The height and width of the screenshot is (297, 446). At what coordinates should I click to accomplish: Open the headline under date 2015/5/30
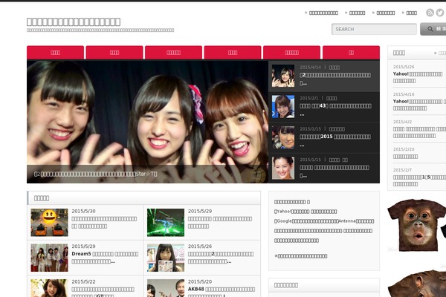(104, 223)
